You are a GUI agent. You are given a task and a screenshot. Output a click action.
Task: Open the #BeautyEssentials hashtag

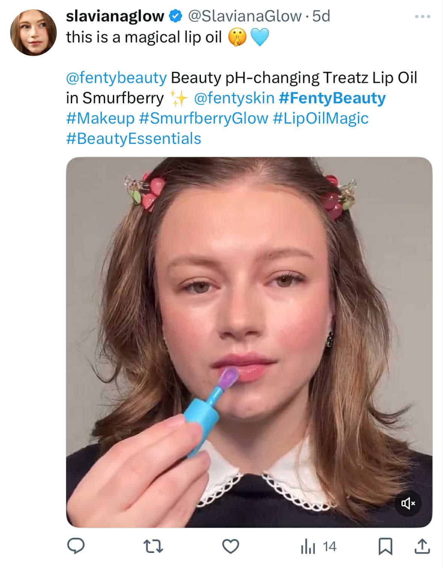[x=133, y=139]
